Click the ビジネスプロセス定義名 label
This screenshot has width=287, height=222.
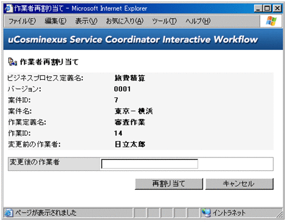45,78
